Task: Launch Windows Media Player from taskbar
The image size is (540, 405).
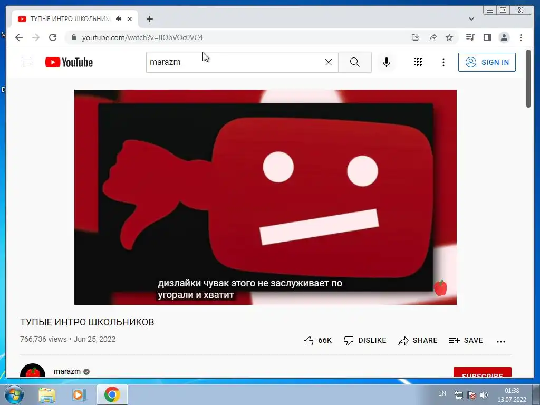Action: tap(78, 394)
